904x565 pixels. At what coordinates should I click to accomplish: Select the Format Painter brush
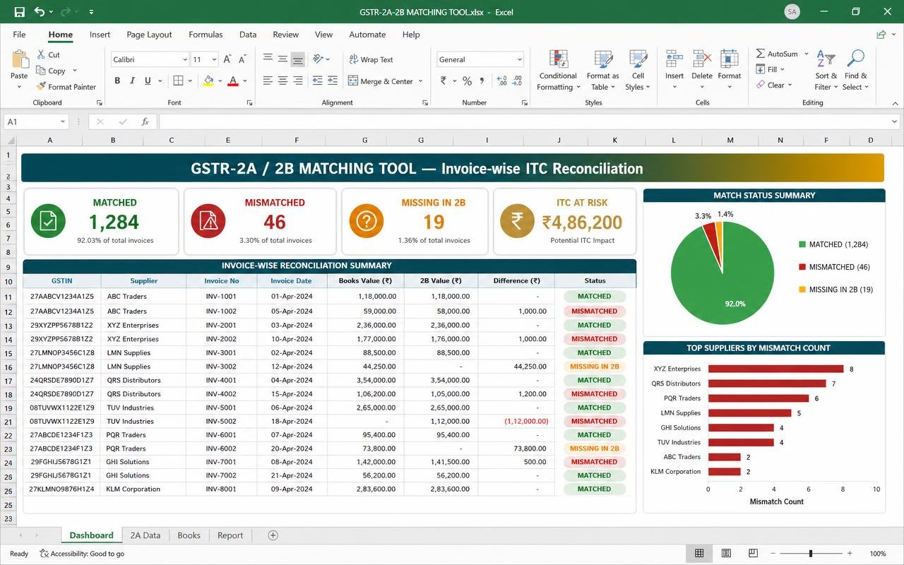click(x=40, y=87)
